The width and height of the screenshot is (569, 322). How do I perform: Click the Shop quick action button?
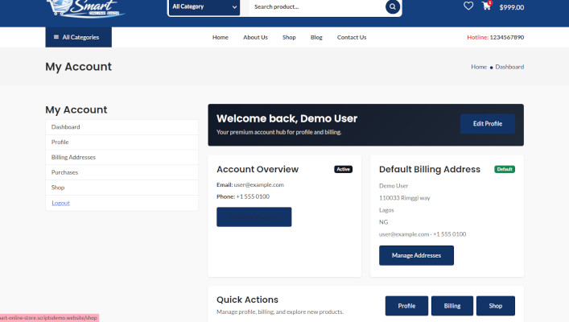pos(495,306)
